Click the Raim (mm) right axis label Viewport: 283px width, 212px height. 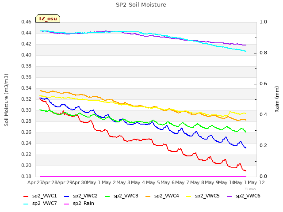point(277,99)
